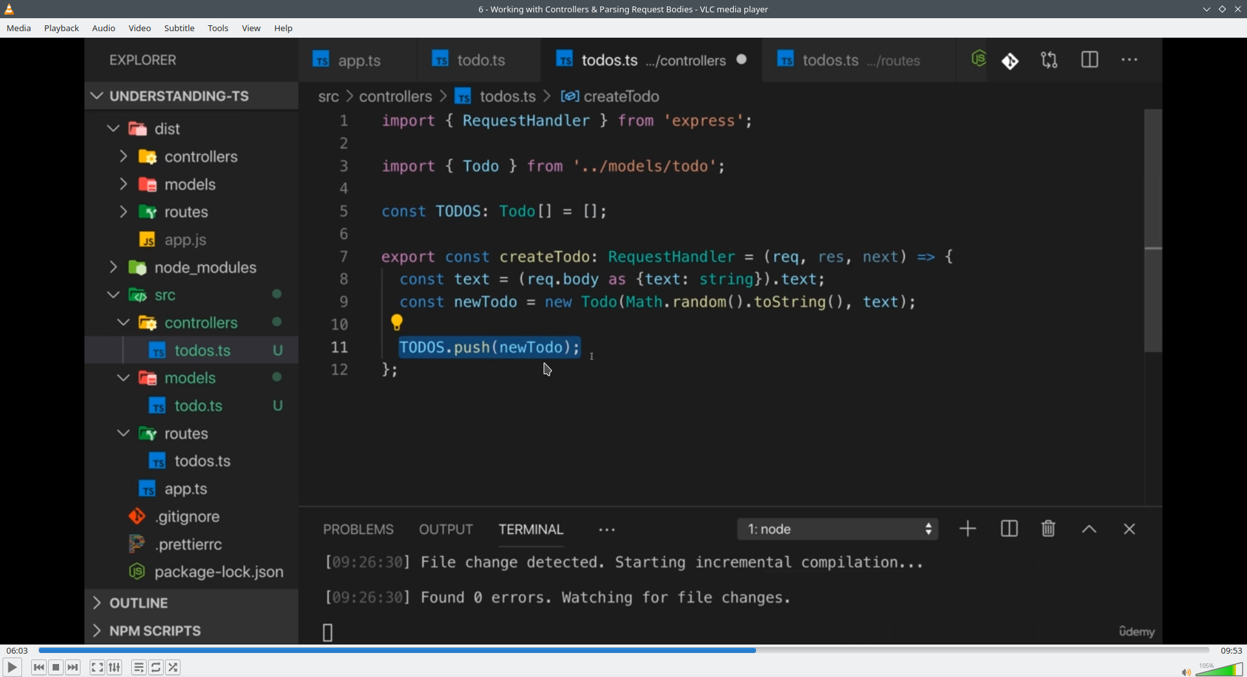Split the editor with the split editor icon
1247x677 pixels.
coord(1090,59)
